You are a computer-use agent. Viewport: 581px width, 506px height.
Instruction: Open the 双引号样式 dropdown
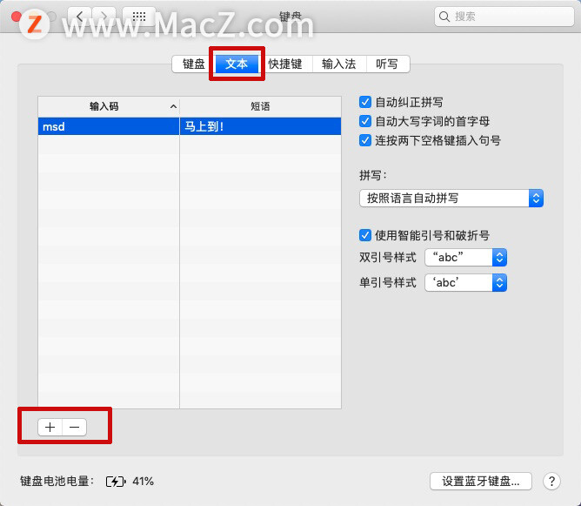pyautogui.click(x=466, y=257)
